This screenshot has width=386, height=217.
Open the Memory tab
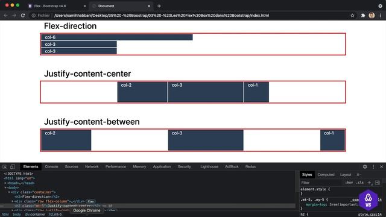click(139, 166)
